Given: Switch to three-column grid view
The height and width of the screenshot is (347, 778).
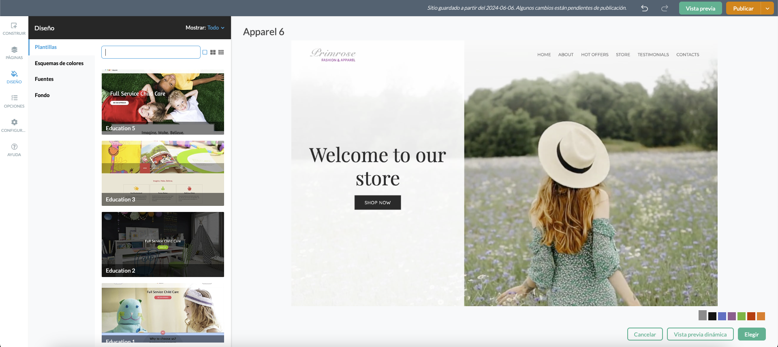Looking at the screenshot, I should pos(221,52).
